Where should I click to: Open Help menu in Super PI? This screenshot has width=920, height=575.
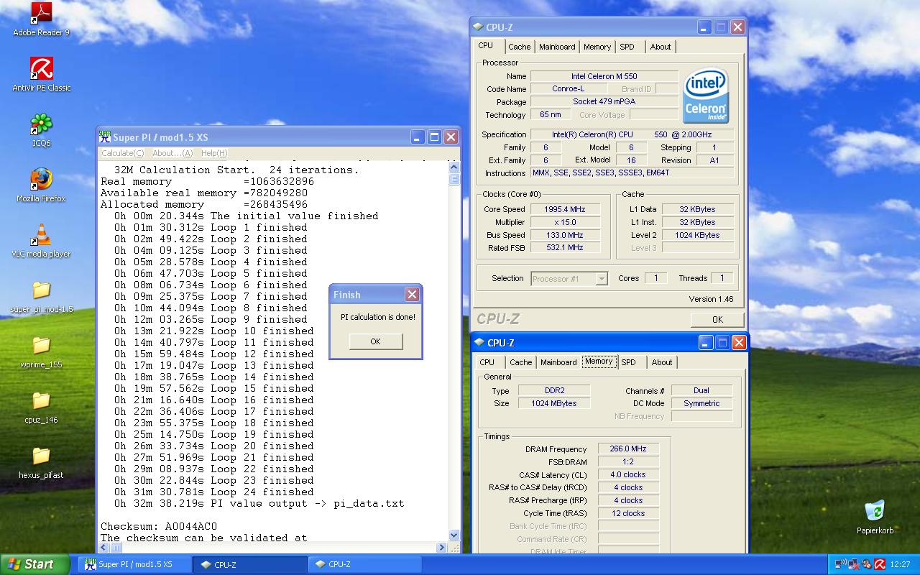pyautogui.click(x=214, y=153)
